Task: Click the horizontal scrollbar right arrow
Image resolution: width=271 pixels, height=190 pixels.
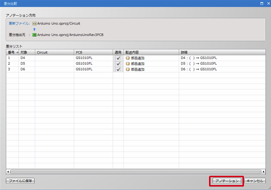Action: coord(264,172)
